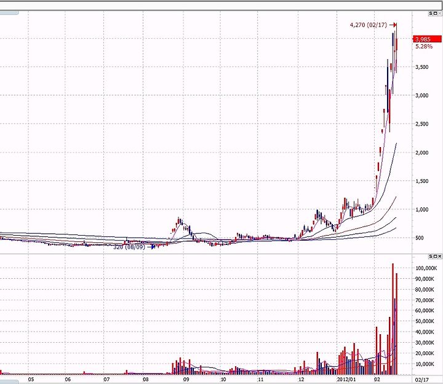Click the 2,000 price axis label
Image resolution: width=443 pixels, height=384 pixels.
click(x=422, y=153)
